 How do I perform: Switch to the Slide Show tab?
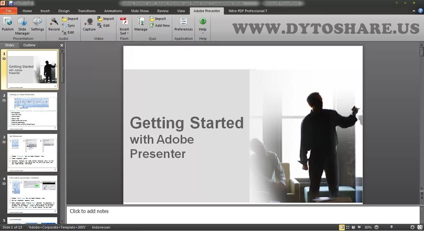pos(140,11)
